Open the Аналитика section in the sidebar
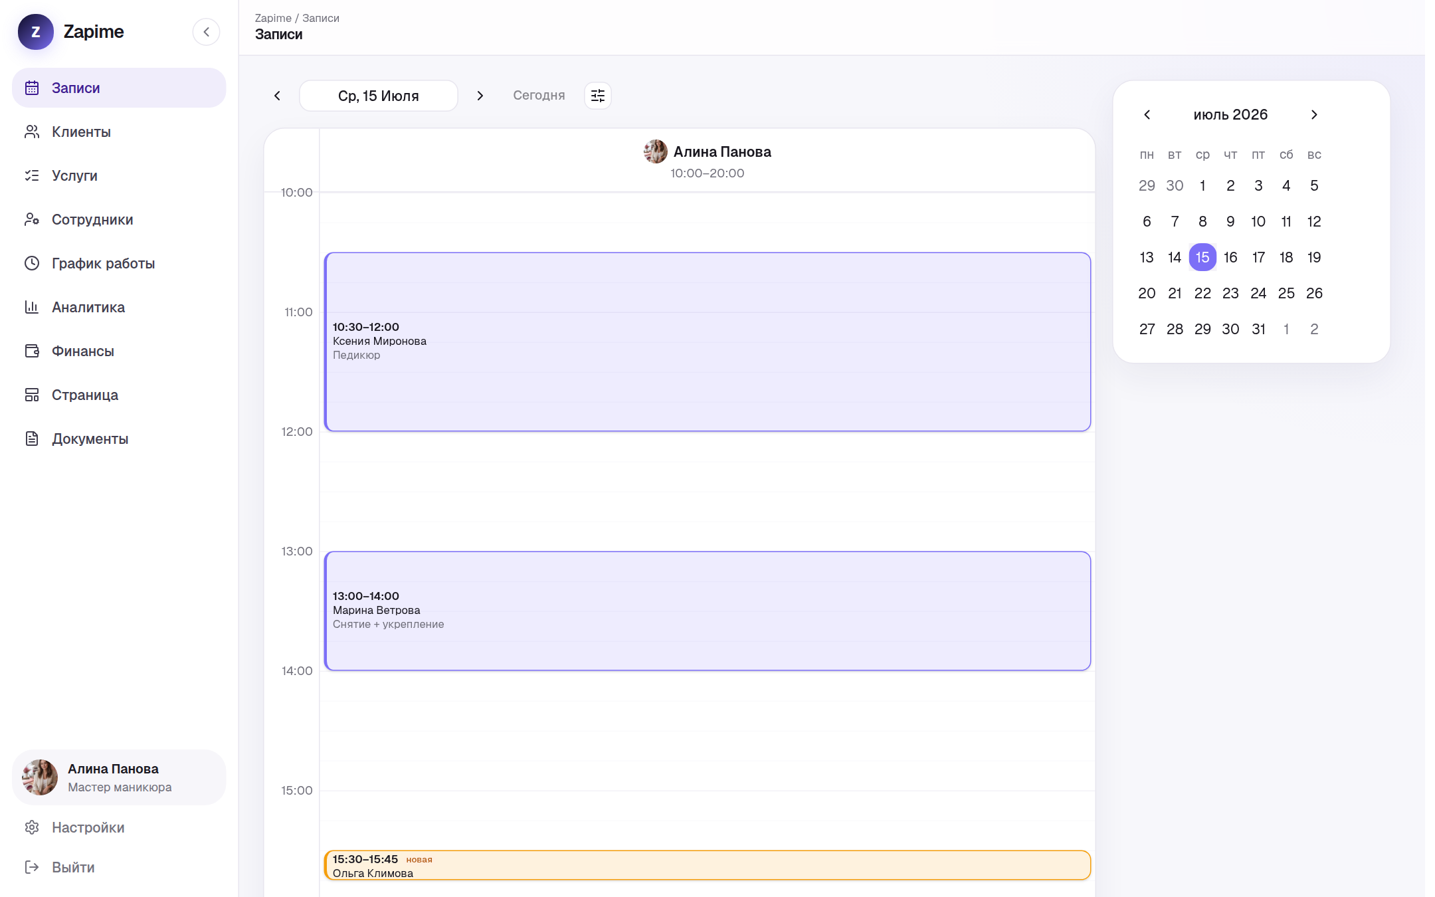The height and width of the screenshot is (897, 1435). (119, 307)
